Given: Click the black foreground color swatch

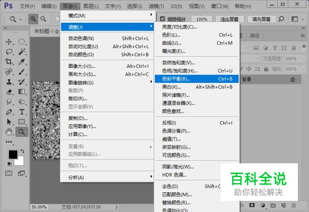Looking at the screenshot, I should click(13, 154).
